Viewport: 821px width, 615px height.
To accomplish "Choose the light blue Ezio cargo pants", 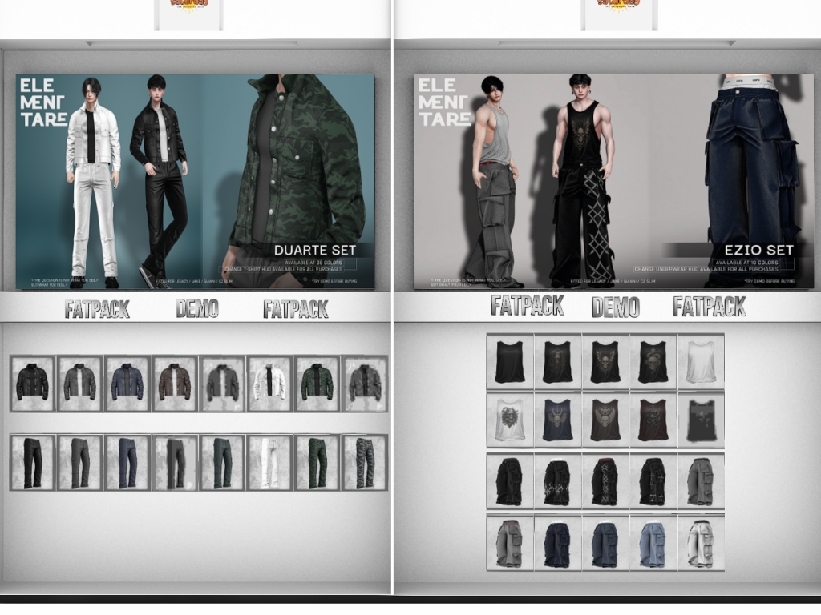I will pyautogui.click(x=653, y=543).
